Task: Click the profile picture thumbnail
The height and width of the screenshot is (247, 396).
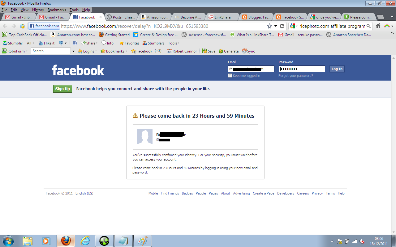Action: pos(145,136)
